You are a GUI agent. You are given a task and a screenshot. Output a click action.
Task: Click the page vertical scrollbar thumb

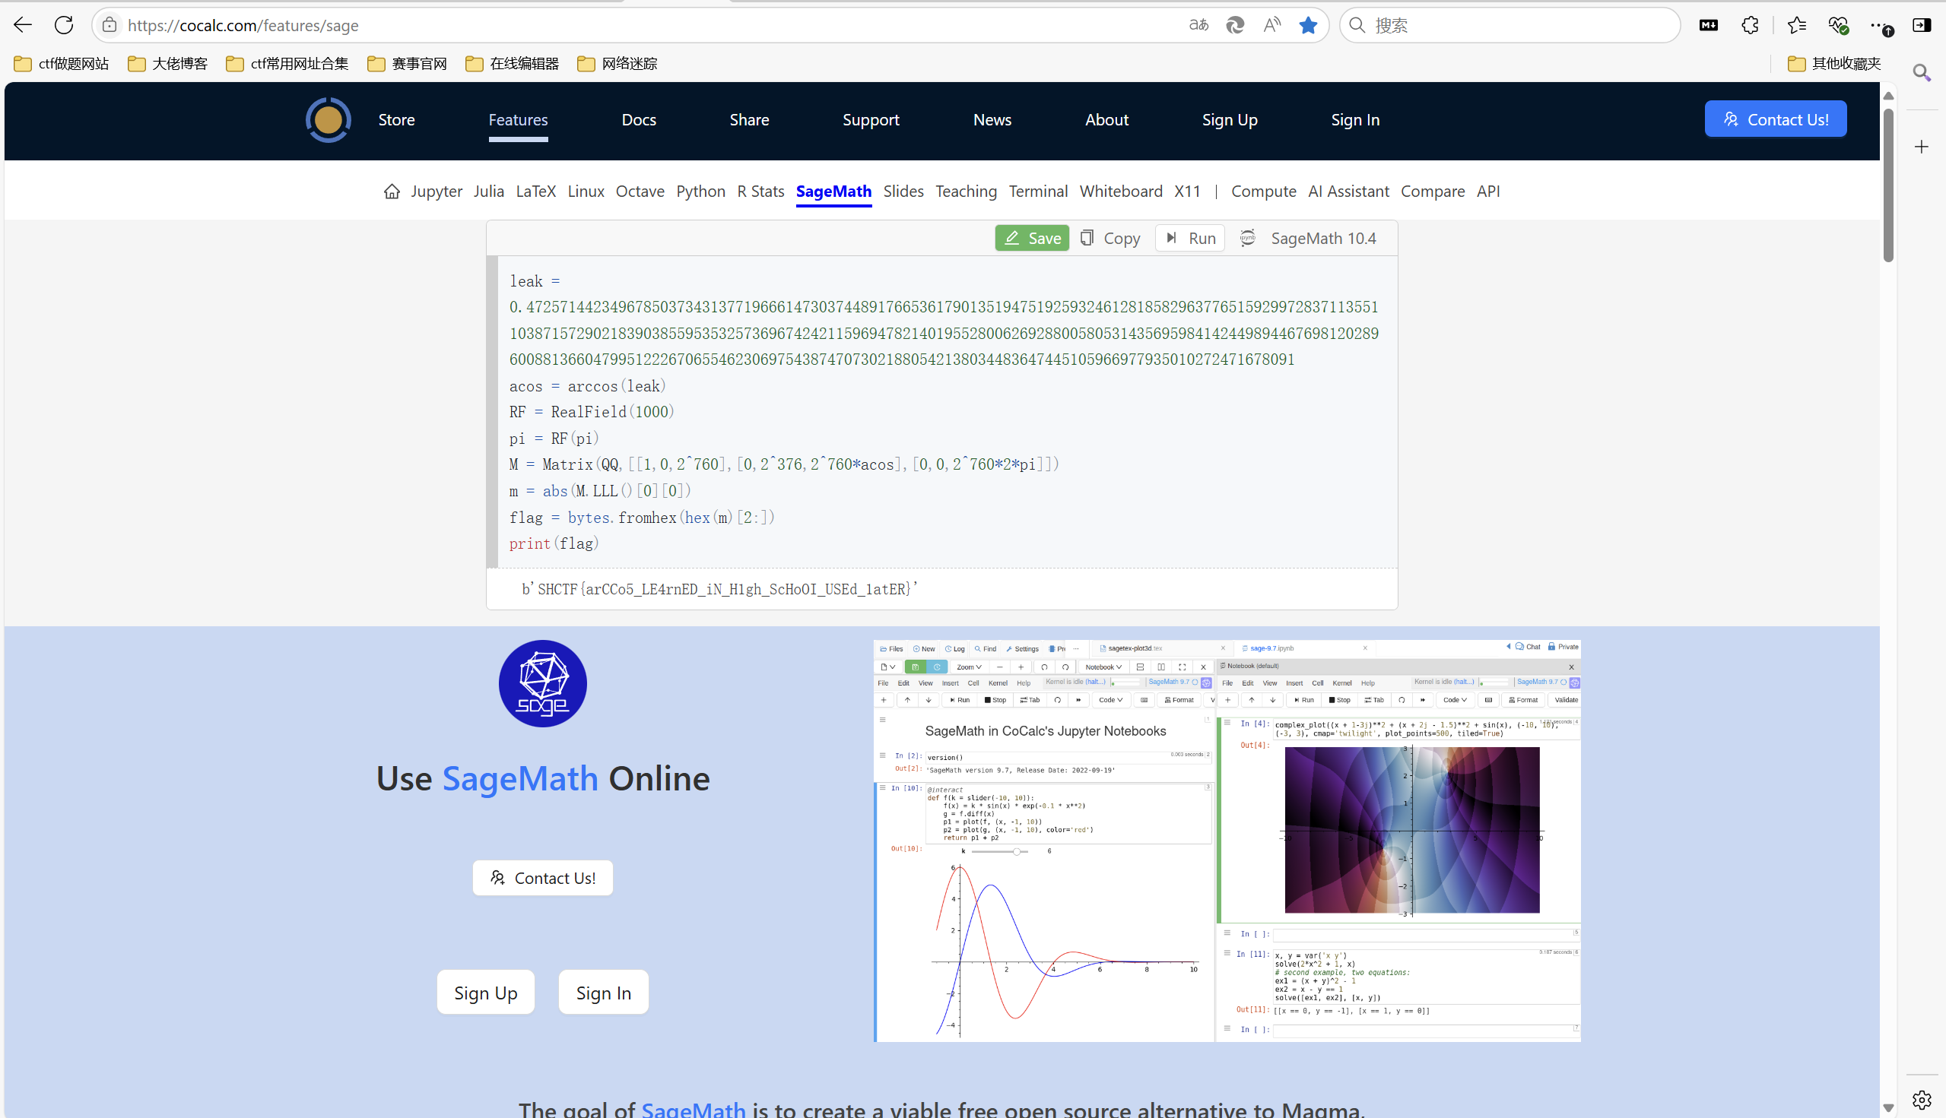tap(1888, 184)
